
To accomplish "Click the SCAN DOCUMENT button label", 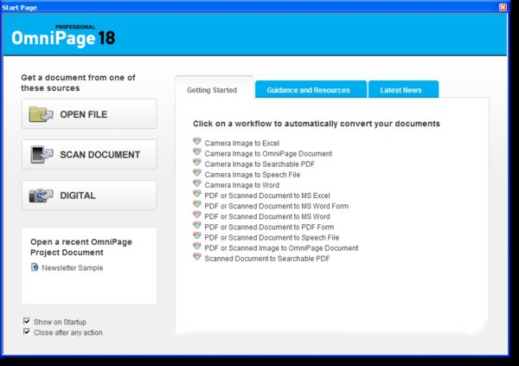I will 100,155.
